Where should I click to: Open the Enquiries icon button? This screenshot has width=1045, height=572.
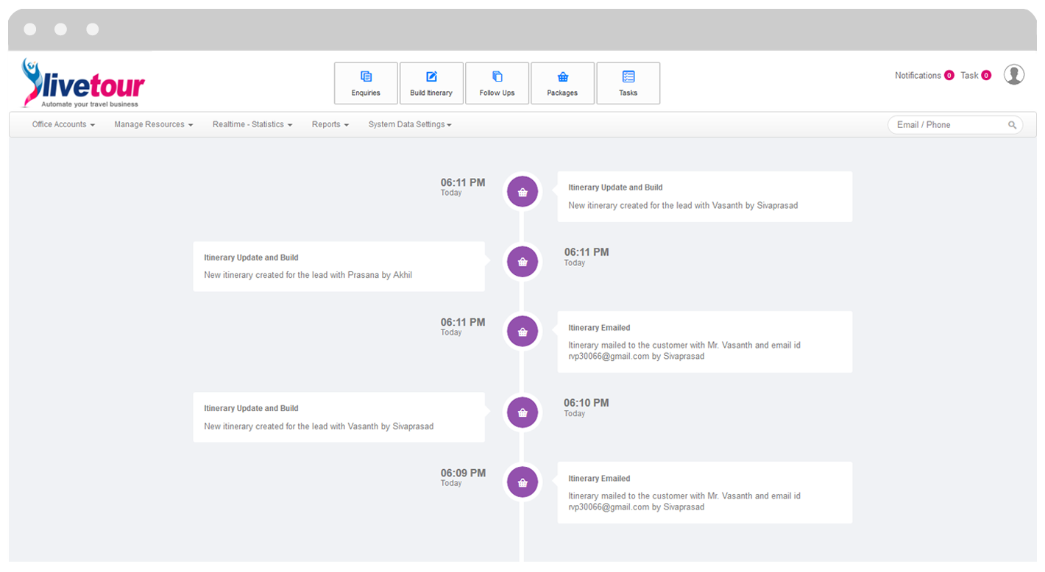(366, 83)
